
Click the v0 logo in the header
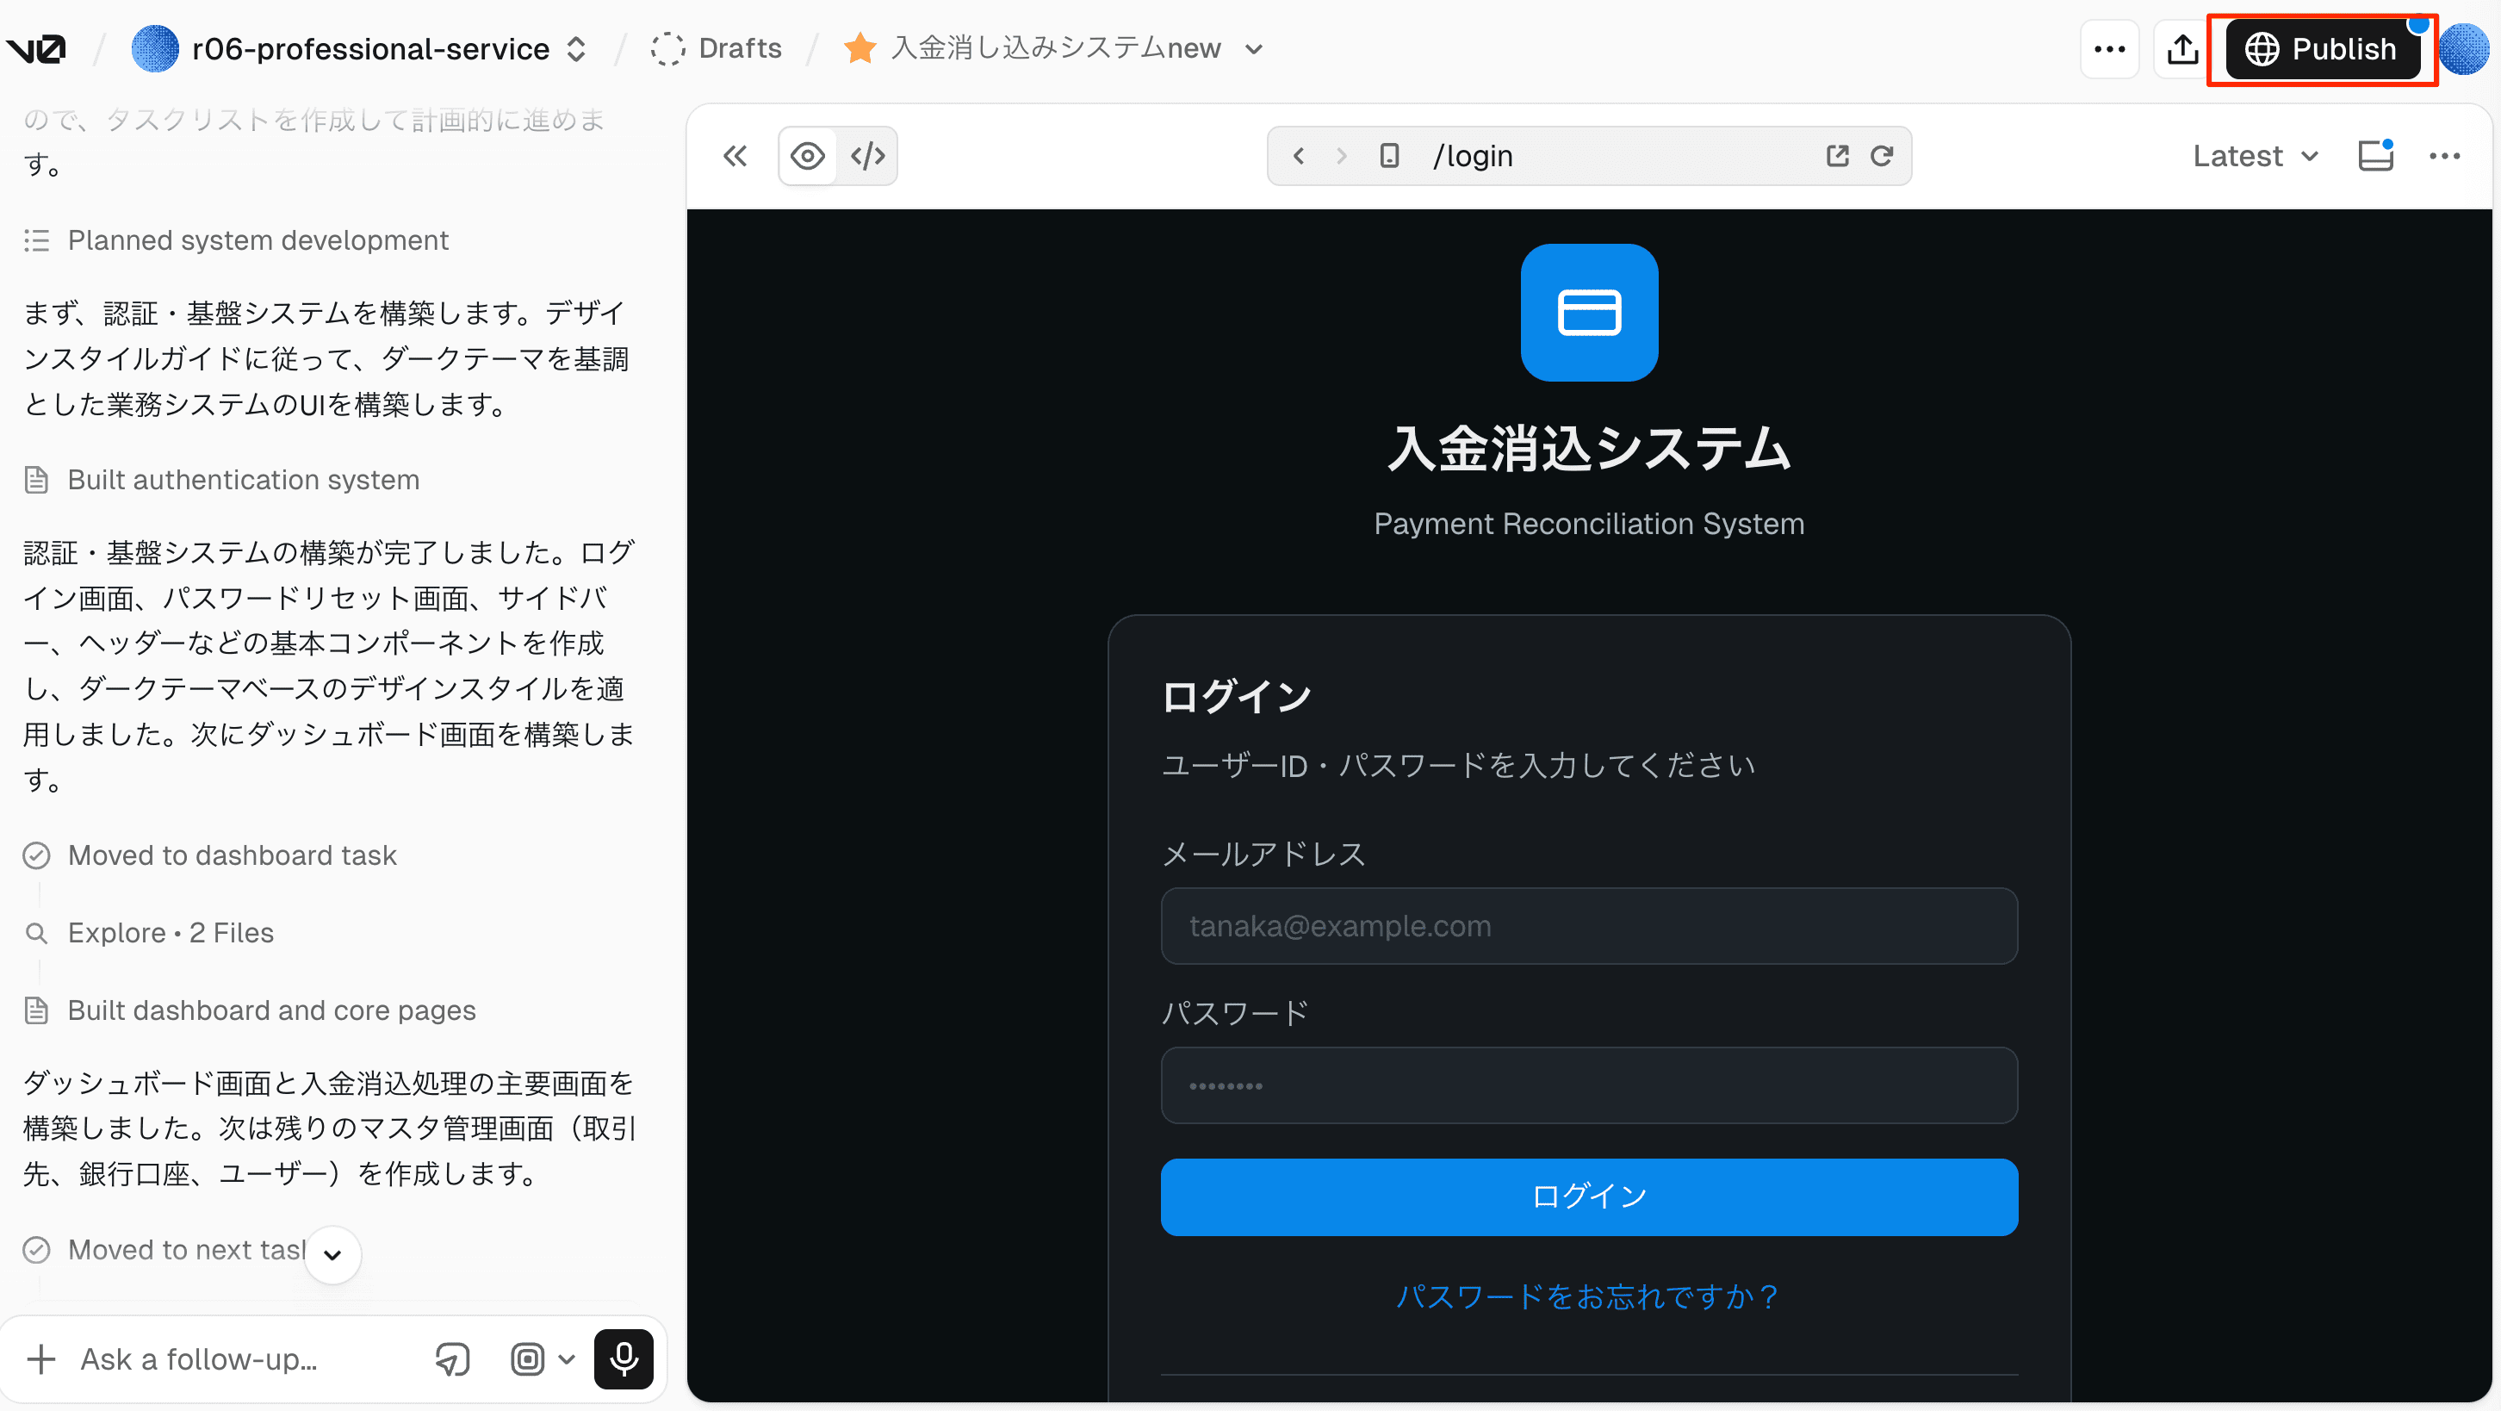pos(36,48)
